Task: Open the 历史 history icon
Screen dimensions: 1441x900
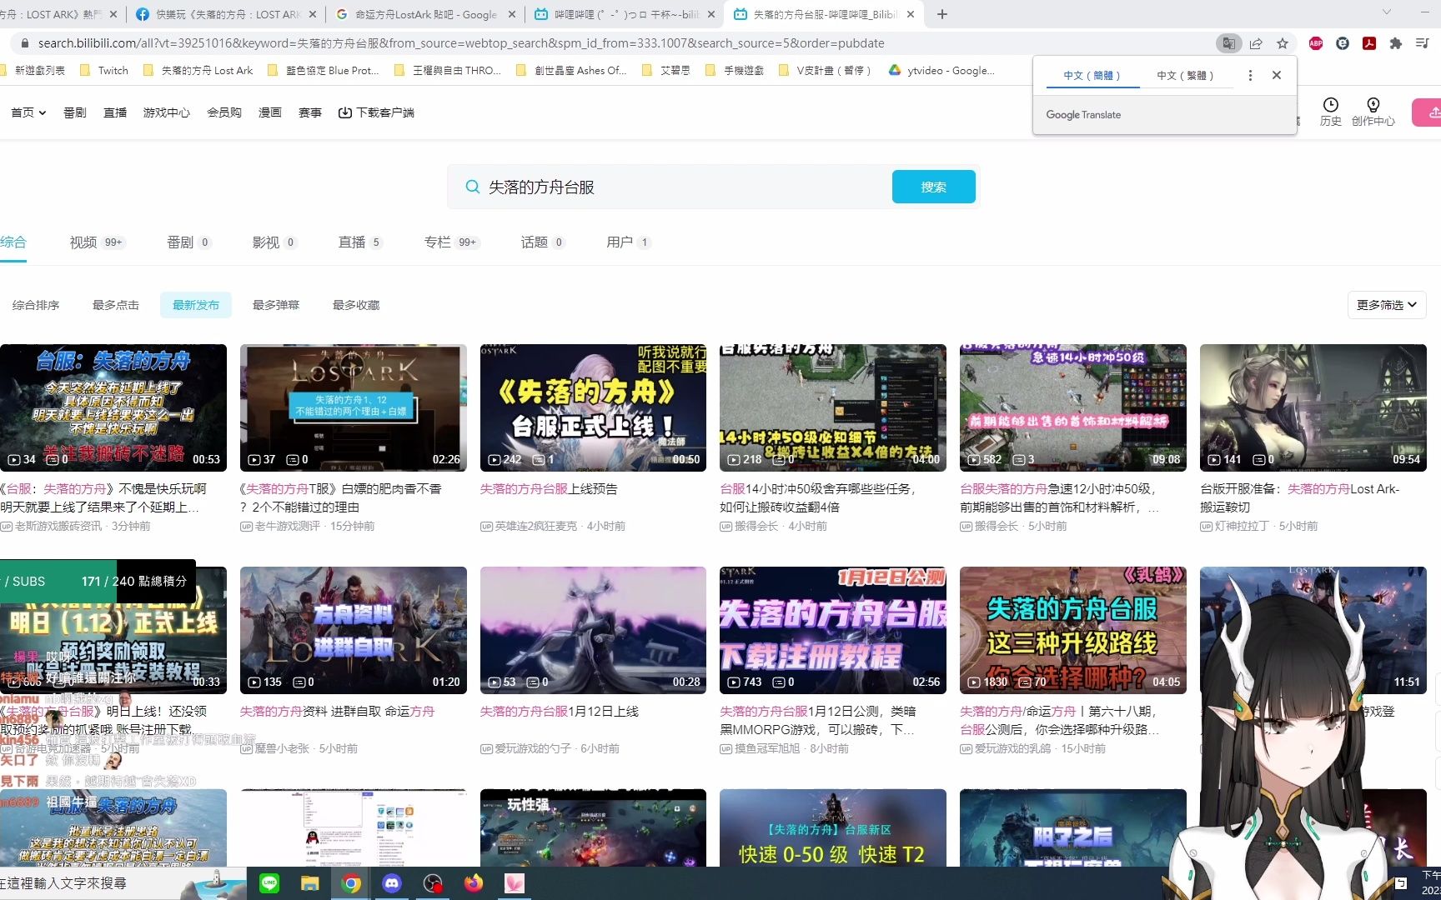Action: [1331, 112]
